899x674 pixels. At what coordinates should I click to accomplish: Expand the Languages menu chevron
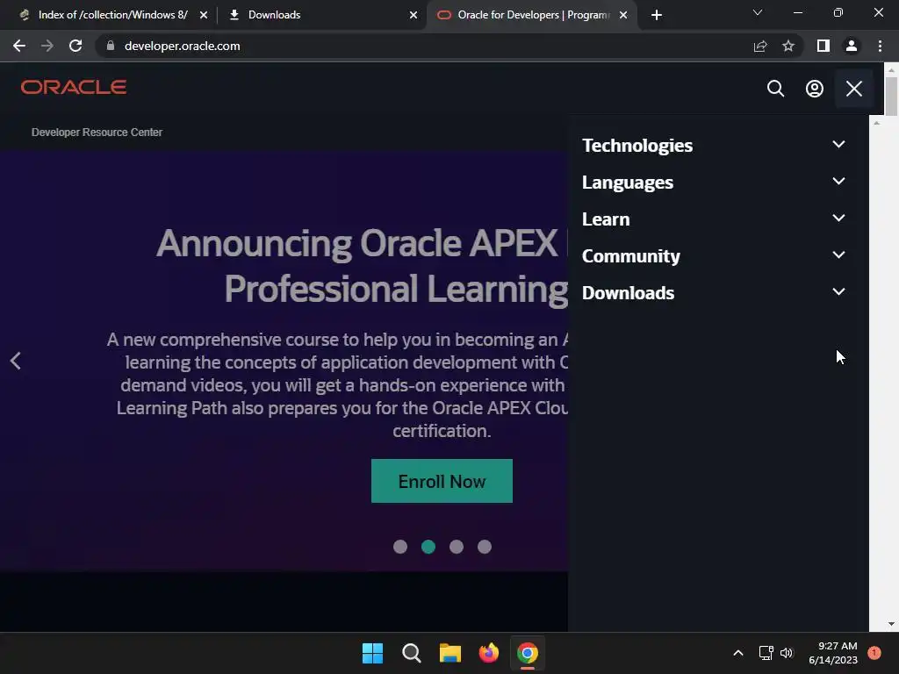[x=838, y=181]
